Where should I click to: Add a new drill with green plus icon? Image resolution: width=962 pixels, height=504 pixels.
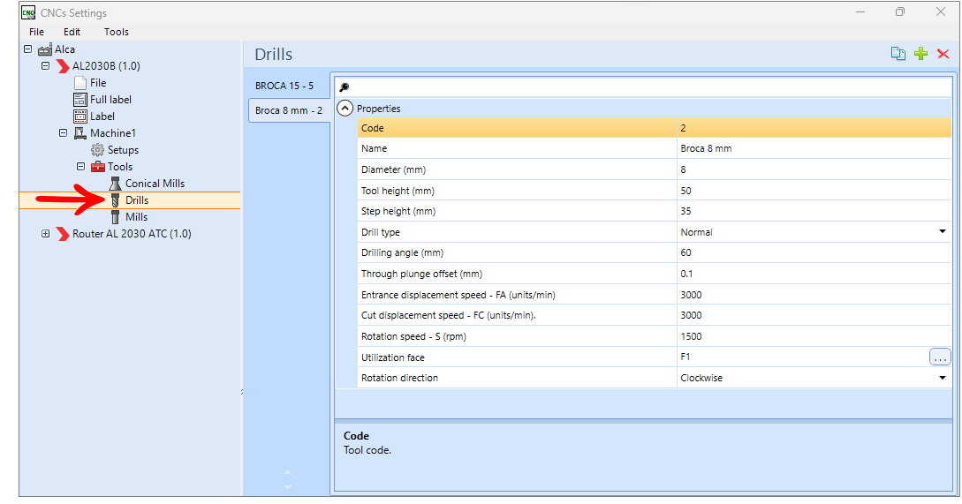pyautogui.click(x=920, y=54)
